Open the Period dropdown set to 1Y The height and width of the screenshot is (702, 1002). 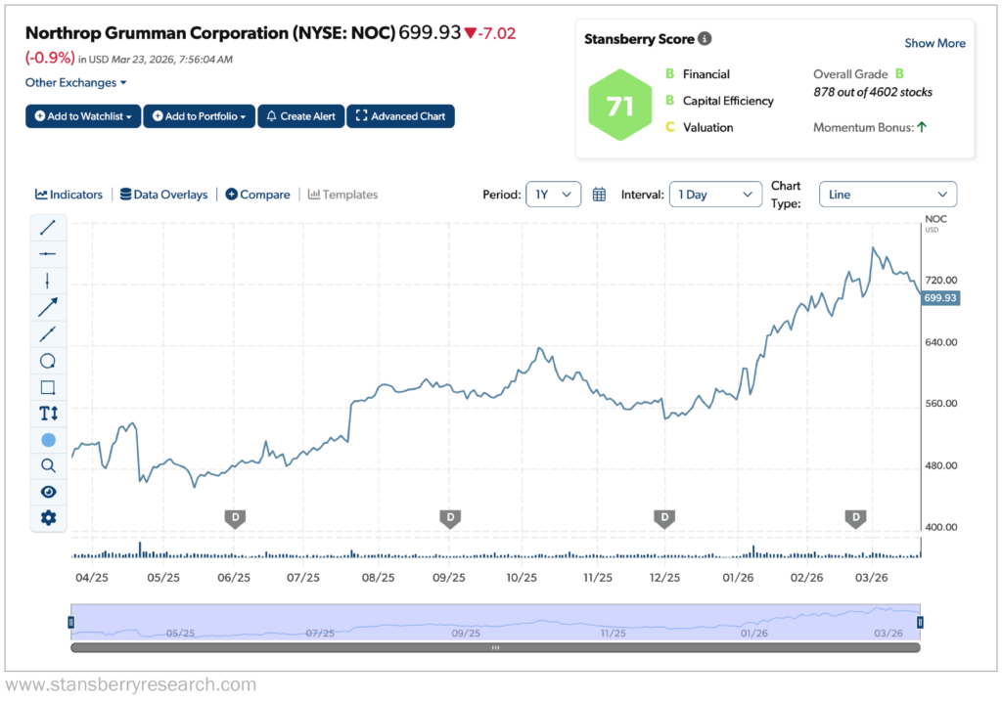(x=554, y=194)
